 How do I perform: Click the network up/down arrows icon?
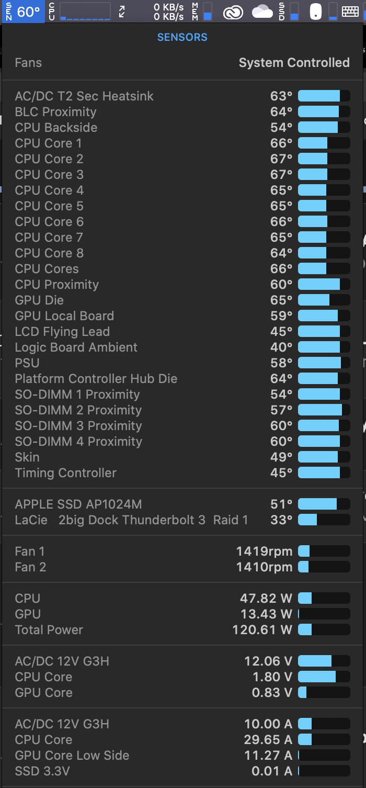pos(122,12)
